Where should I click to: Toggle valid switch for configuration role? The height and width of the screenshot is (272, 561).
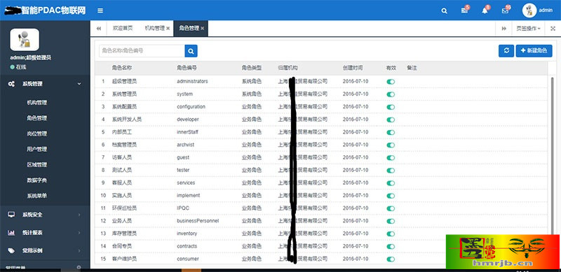pyautogui.click(x=391, y=107)
